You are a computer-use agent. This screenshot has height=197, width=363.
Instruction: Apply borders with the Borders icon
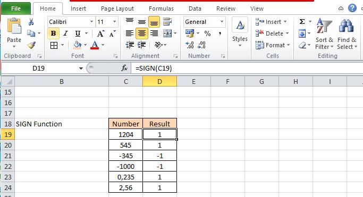(54, 45)
